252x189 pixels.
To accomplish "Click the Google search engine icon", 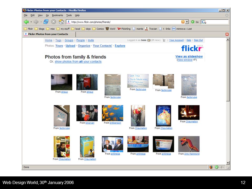I will [x=204, y=22].
